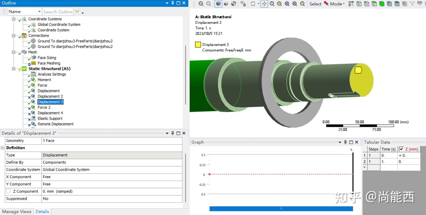
Task: Enable the Body selection filter cube icon
Action: [382, 4]
